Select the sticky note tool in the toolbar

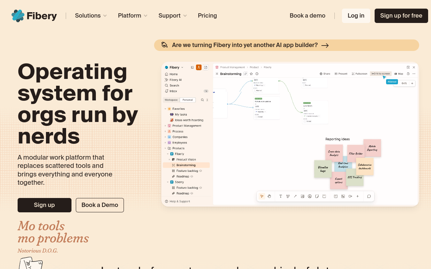(x=317, y=196)
